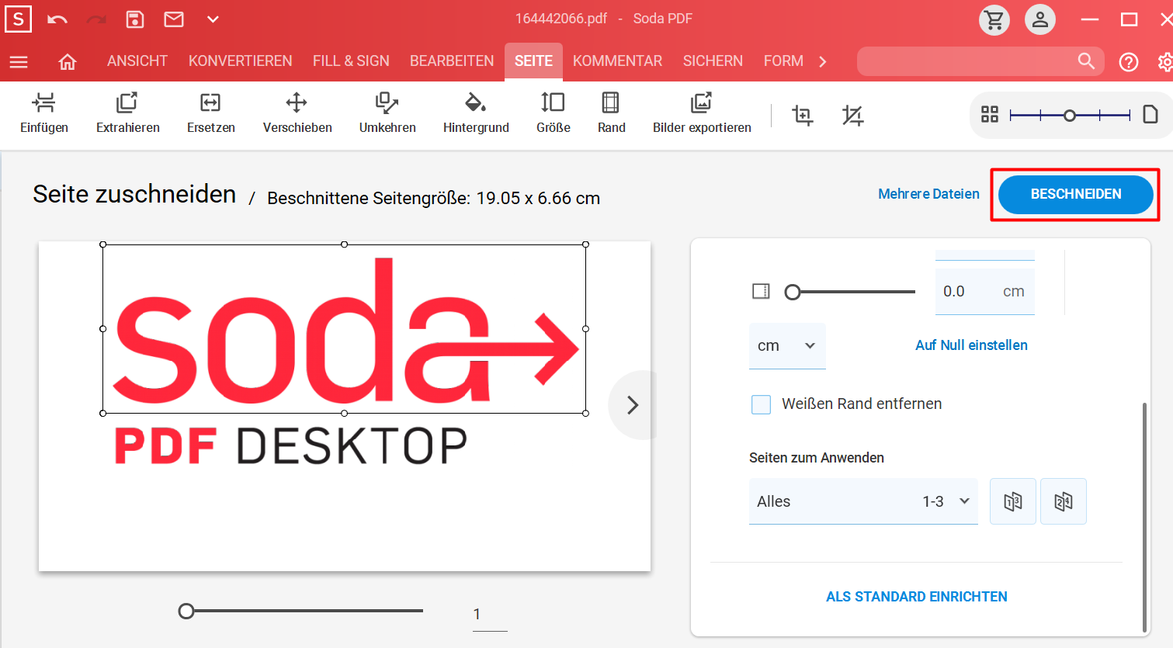Open help question mark icon
Viewport: 1173px width, 648px height.
(x=1129, y=62)
